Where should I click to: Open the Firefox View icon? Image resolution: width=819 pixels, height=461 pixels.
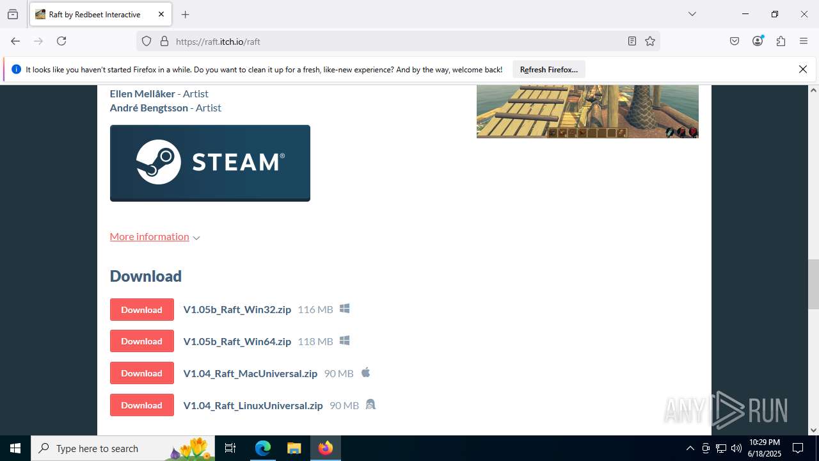(13, 14)
